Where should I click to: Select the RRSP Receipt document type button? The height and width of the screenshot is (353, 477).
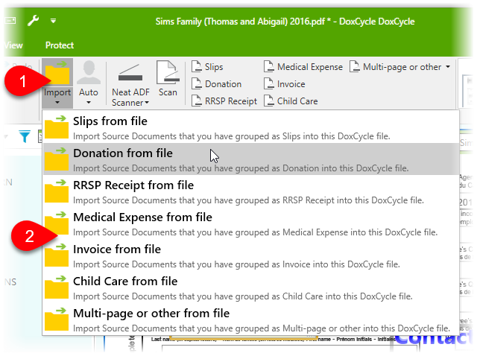tap(224, 101)
